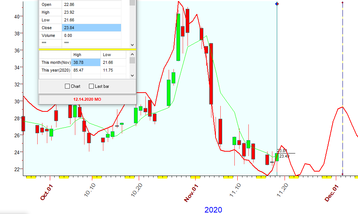Click the Oct.01 date axis label
This screenshot has width=358, height=214.
click(47, 192)
